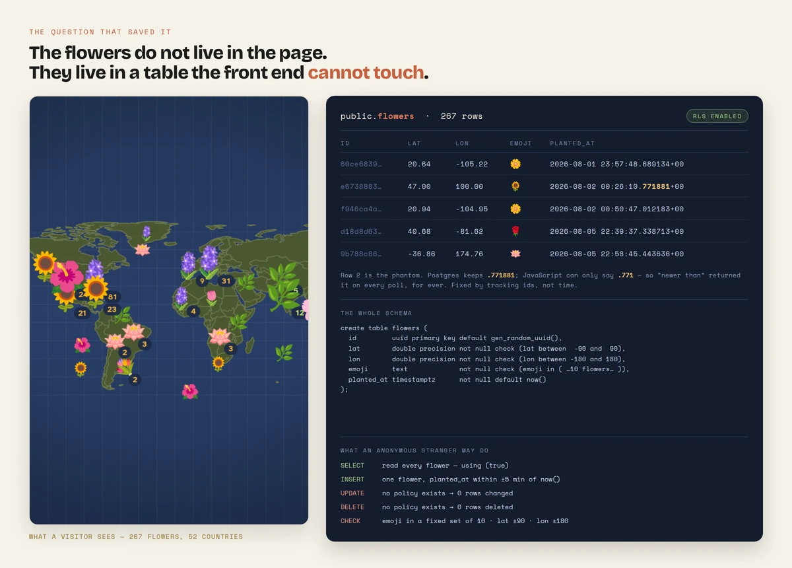Click the lotus flower south of Greenland
The image size is (792, 568).
tap(142, 249)
